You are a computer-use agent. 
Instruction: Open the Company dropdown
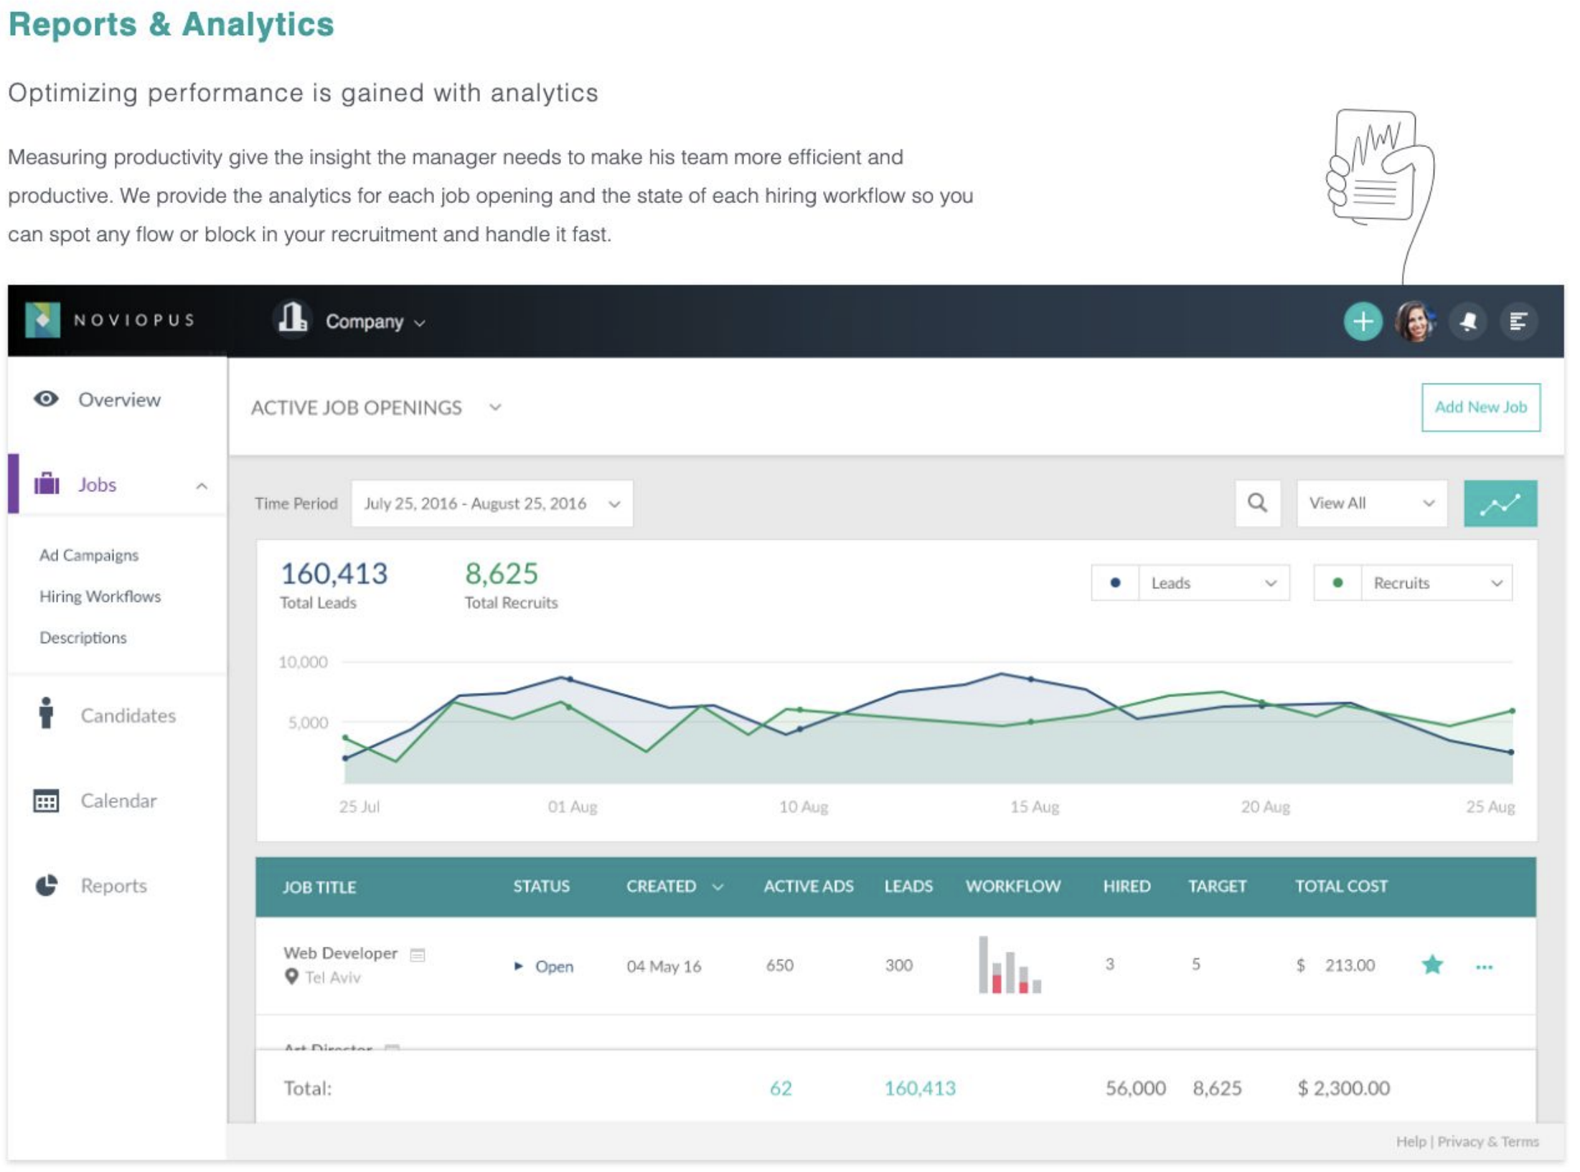(375, 321)
